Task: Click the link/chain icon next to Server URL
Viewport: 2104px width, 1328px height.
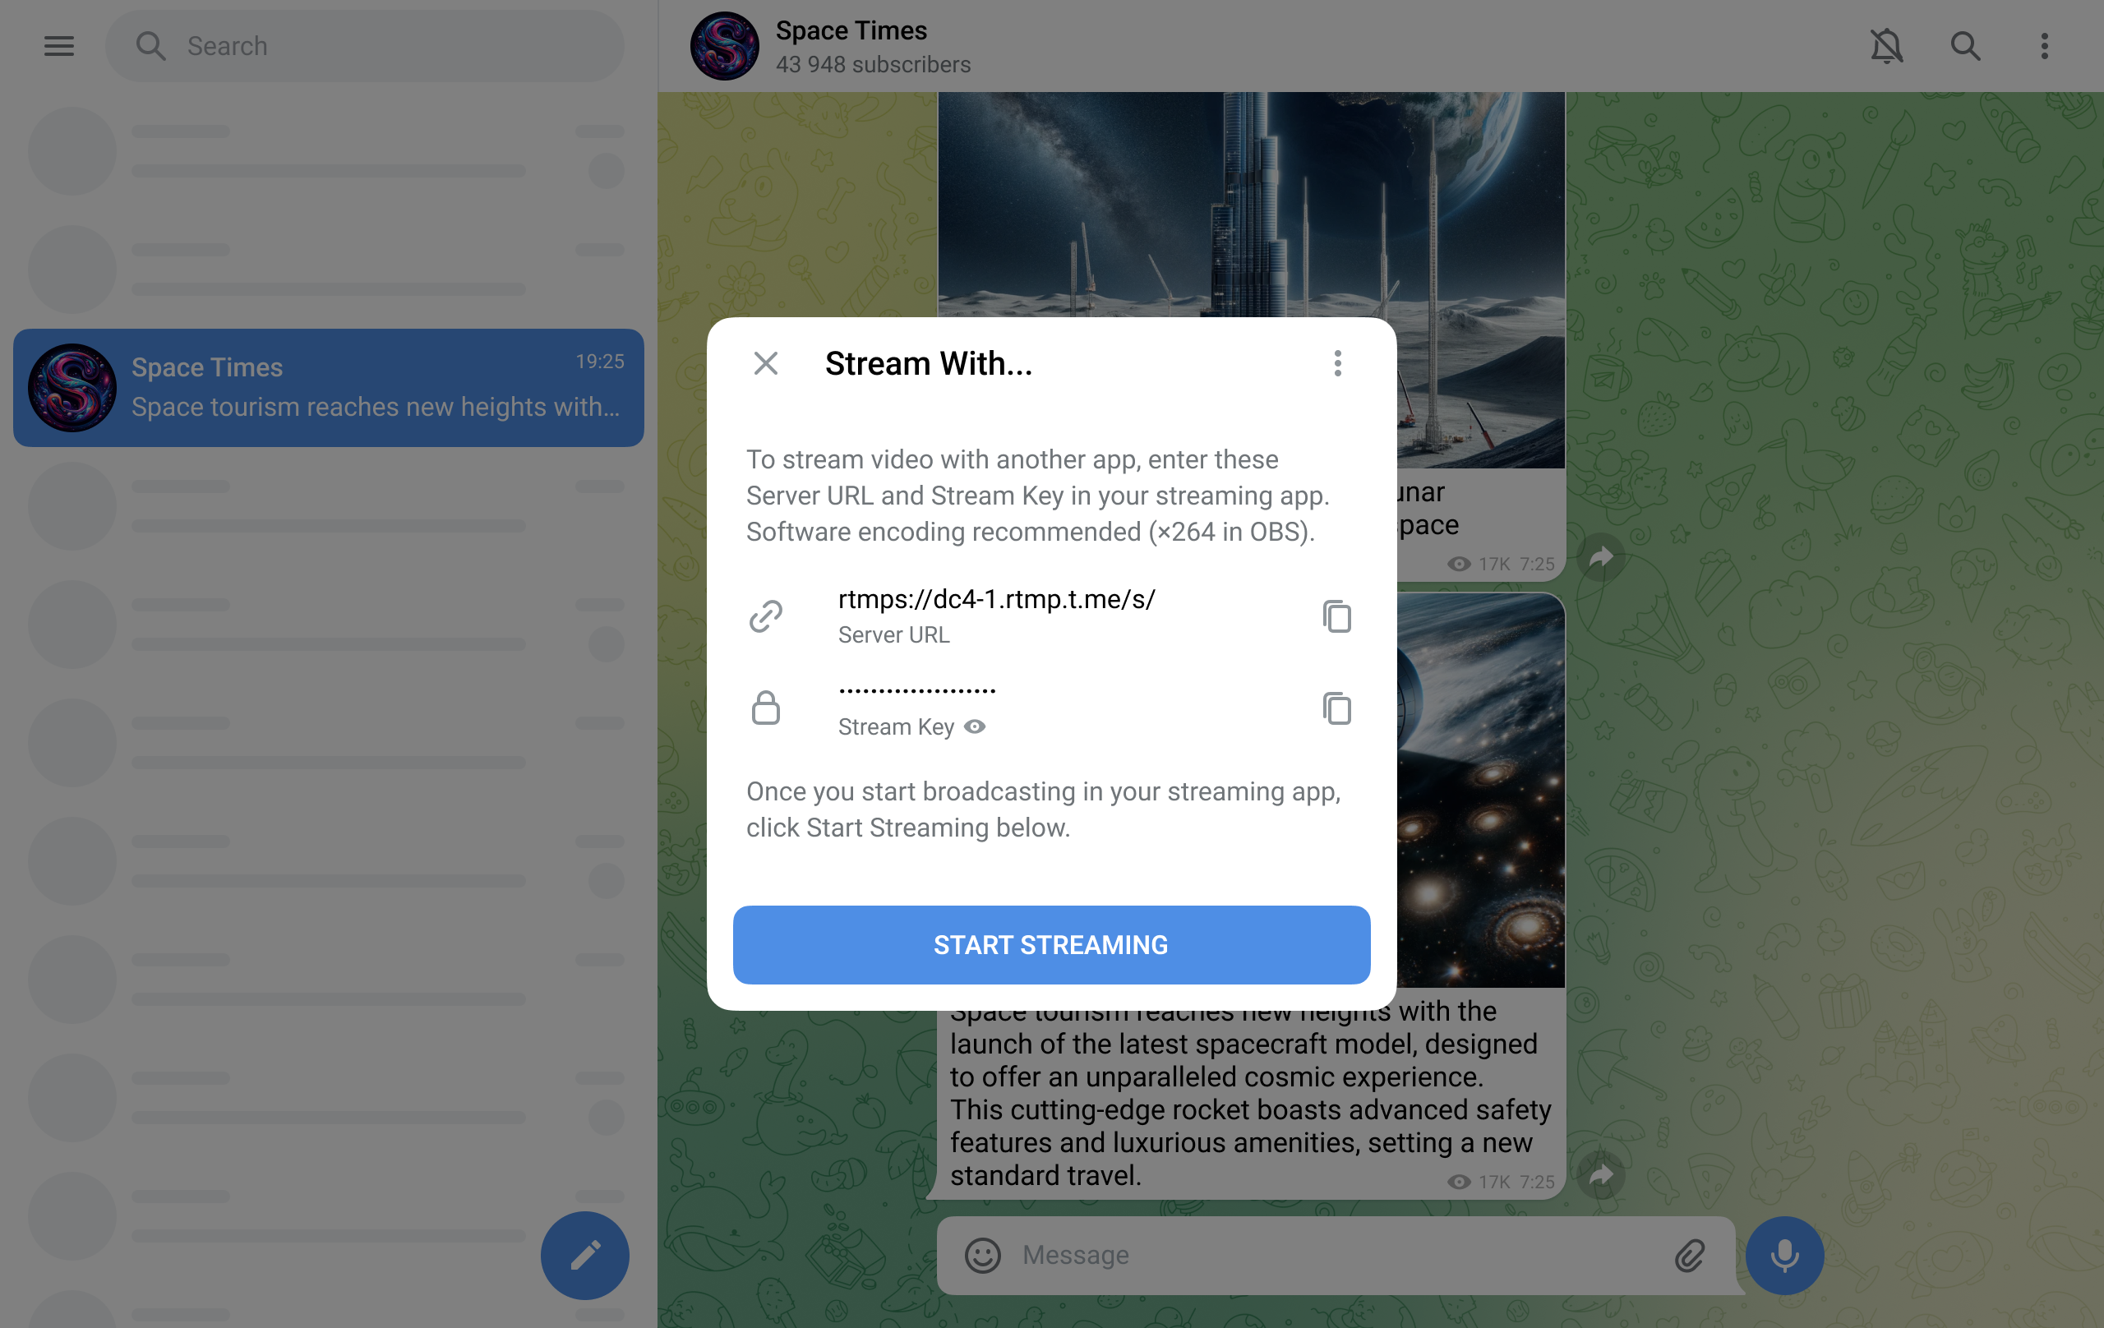Action: (x=765, y=615)
